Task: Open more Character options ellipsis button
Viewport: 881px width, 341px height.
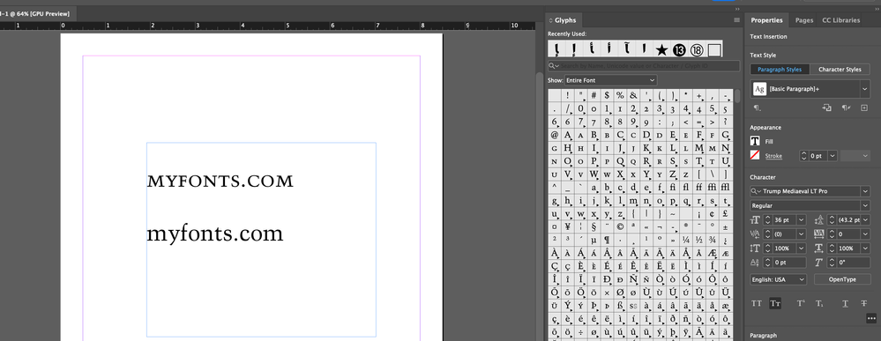Action: [x=871, y=318]
